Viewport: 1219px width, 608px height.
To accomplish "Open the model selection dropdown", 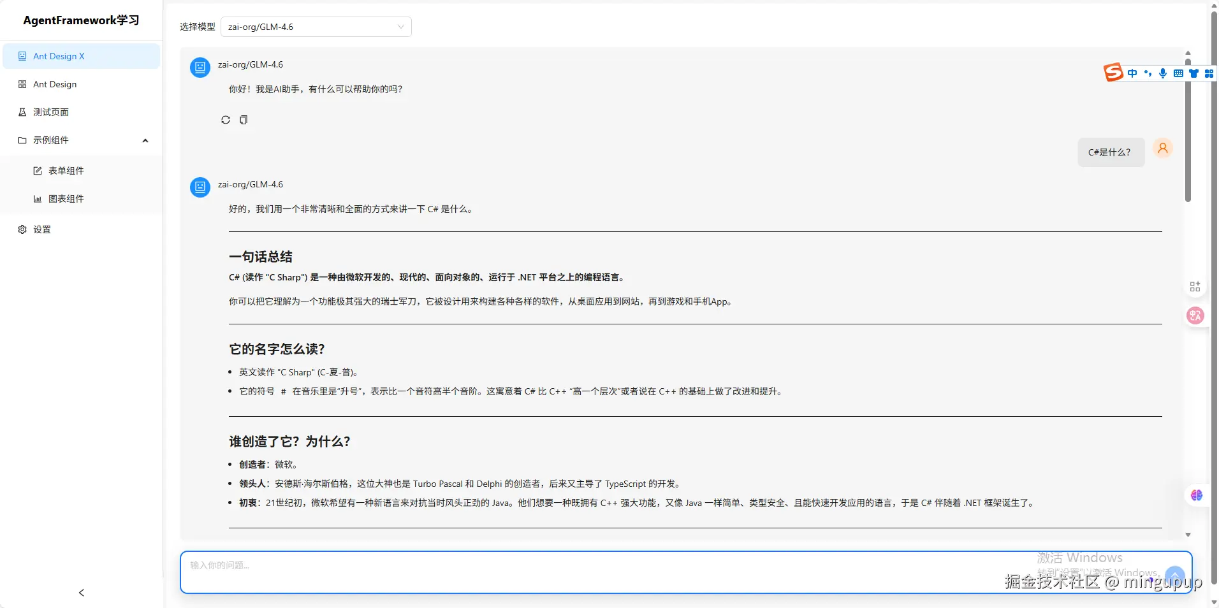I will click(316, 27).
